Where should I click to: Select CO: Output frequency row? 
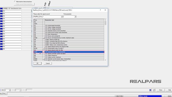click(x=69, y=56)
